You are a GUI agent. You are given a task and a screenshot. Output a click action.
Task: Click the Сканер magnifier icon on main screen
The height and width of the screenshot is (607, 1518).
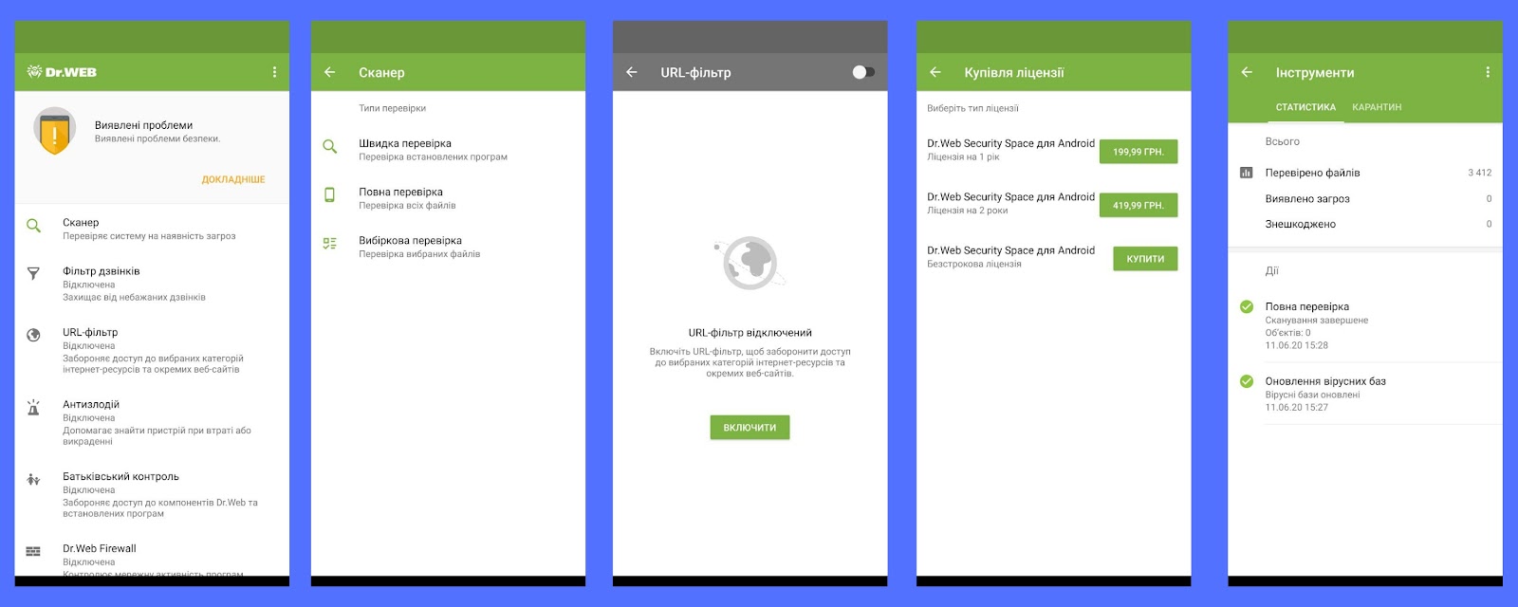click(33, 226)
